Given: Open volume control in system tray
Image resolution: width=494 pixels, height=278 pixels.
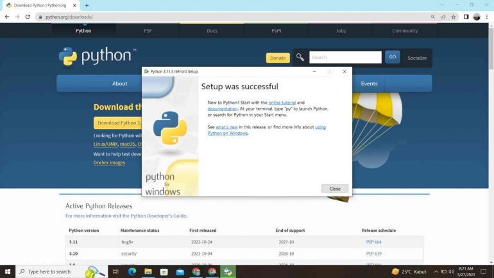Looking at the screenshot, I should (x=452, y=272).
